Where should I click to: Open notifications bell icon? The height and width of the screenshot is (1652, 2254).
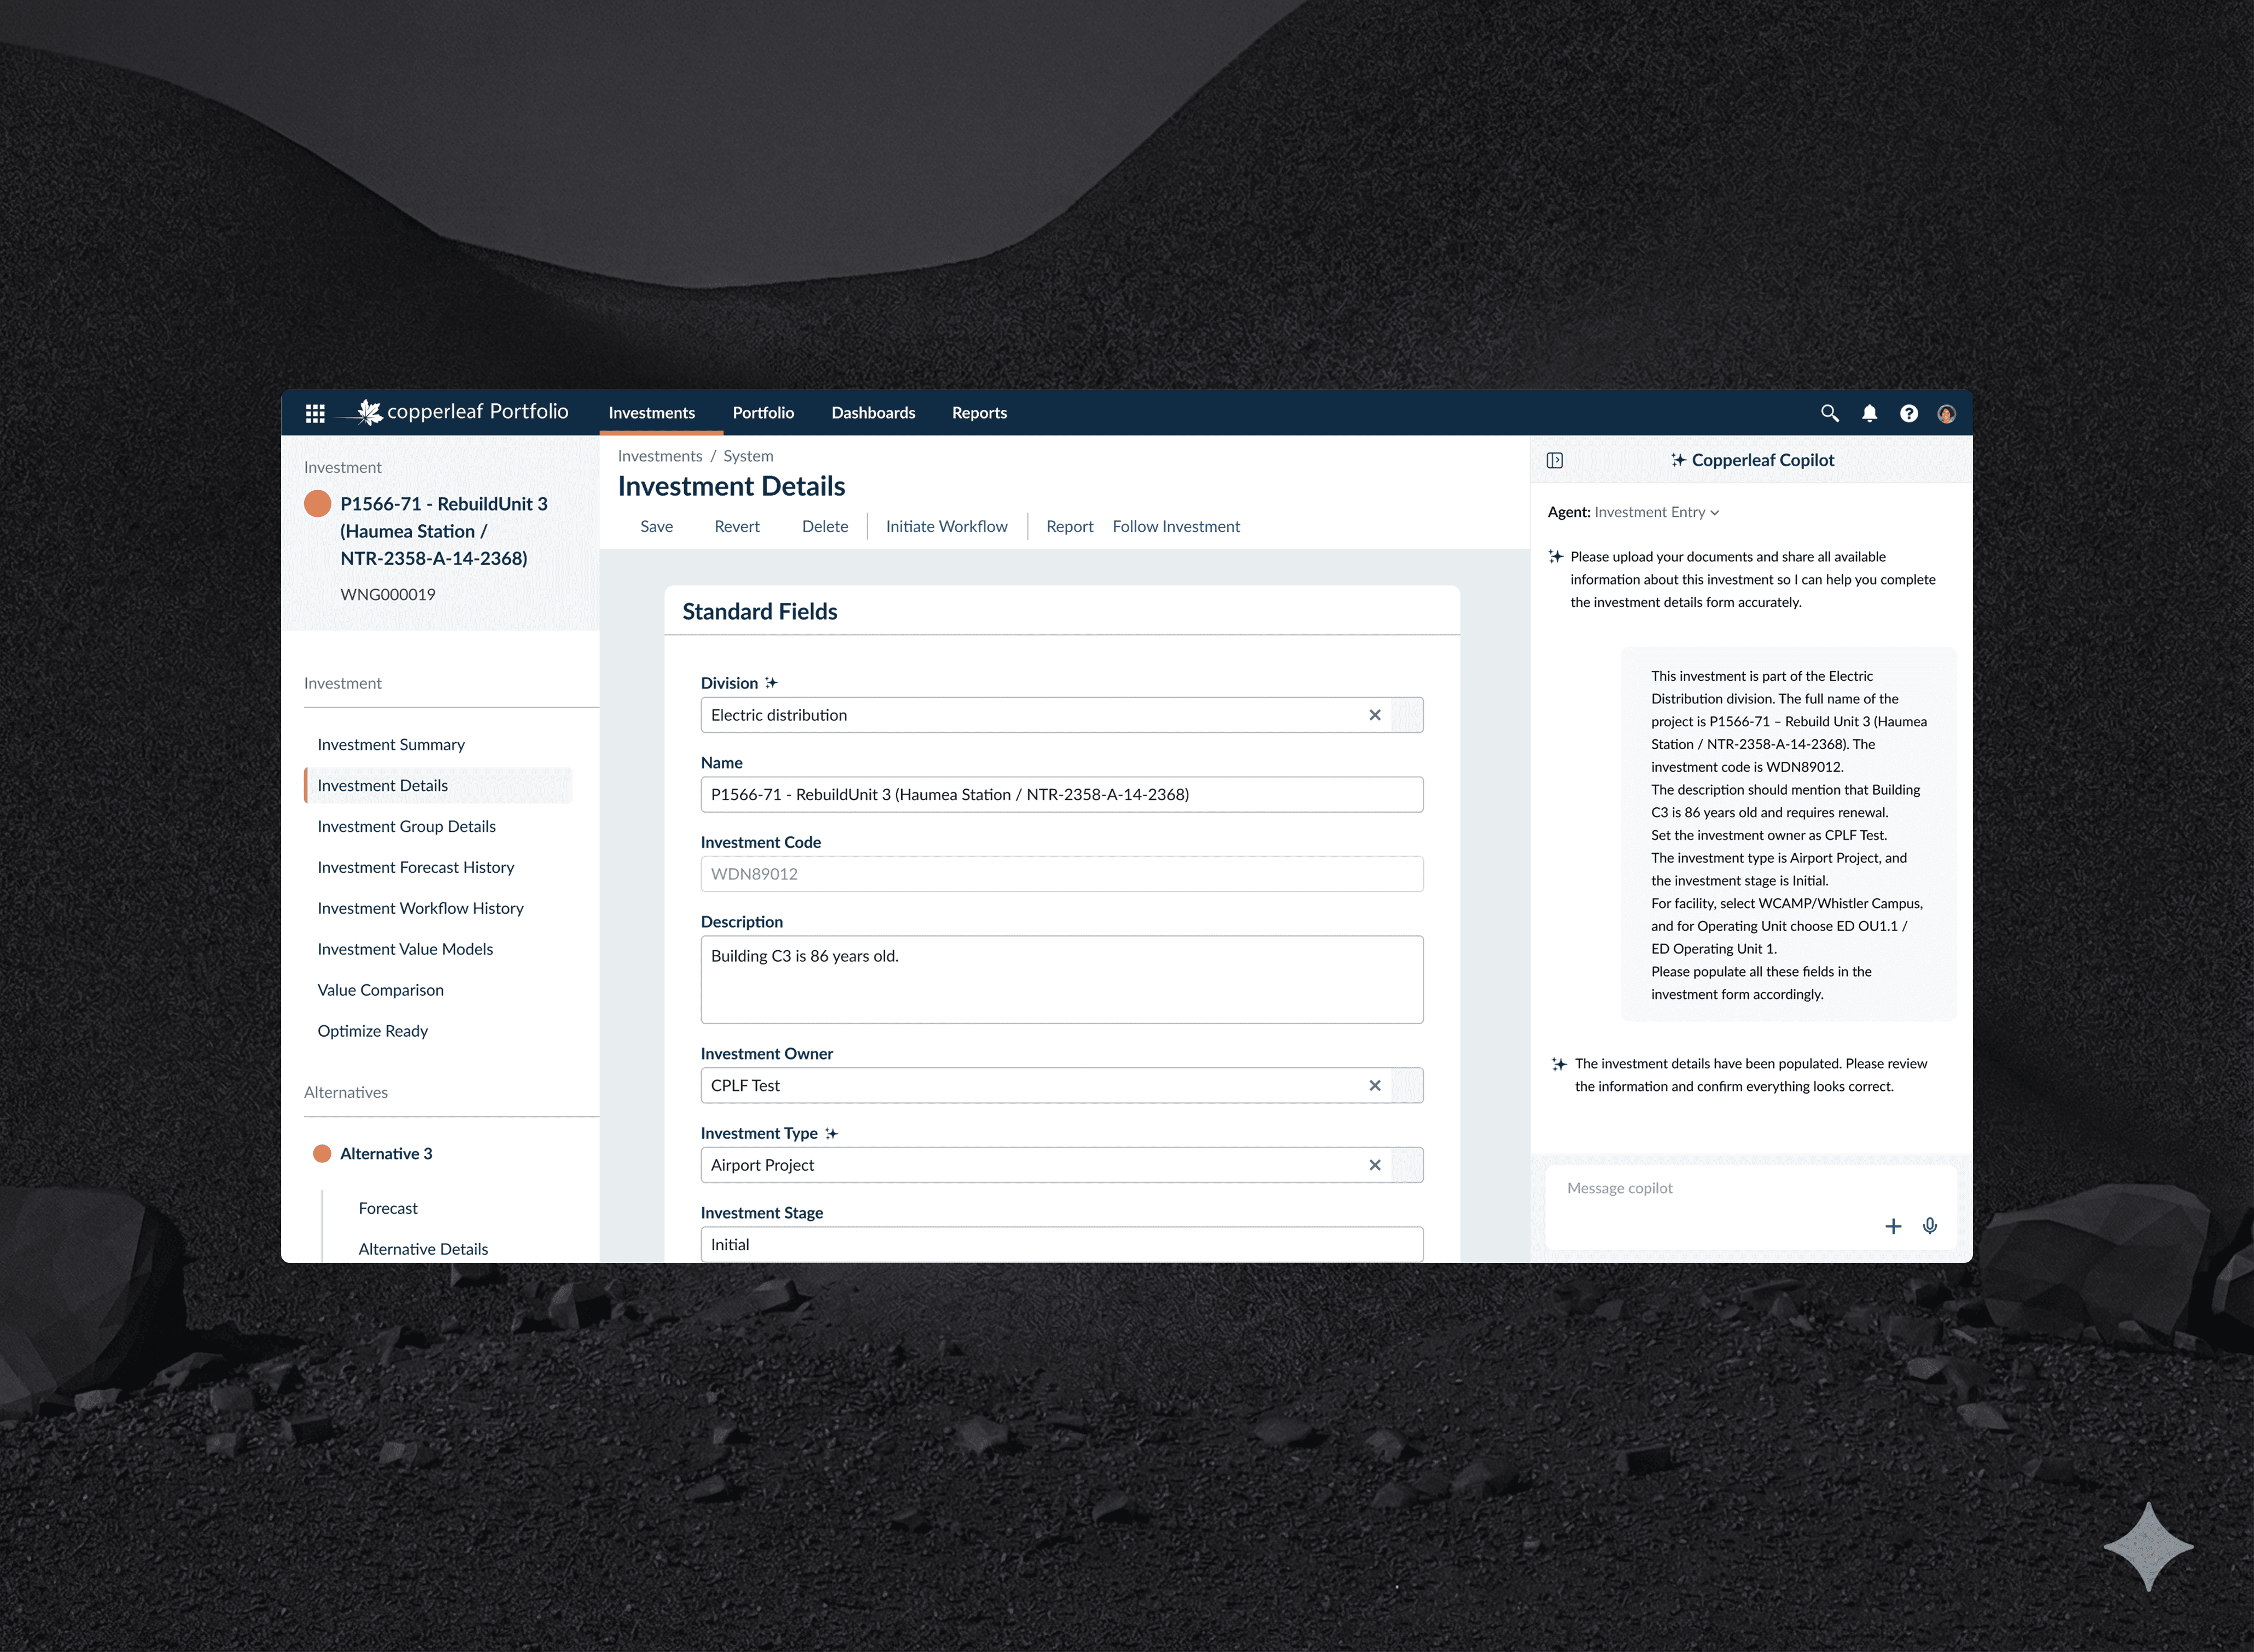point(1869,413)
